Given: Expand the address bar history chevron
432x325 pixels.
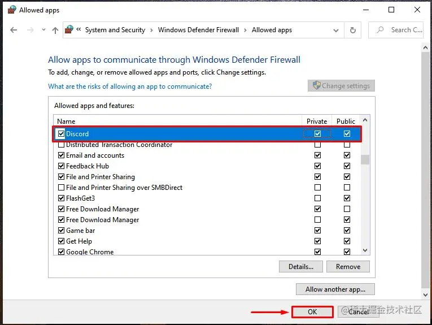Looking at the screenshot, I should pos(336,31).
